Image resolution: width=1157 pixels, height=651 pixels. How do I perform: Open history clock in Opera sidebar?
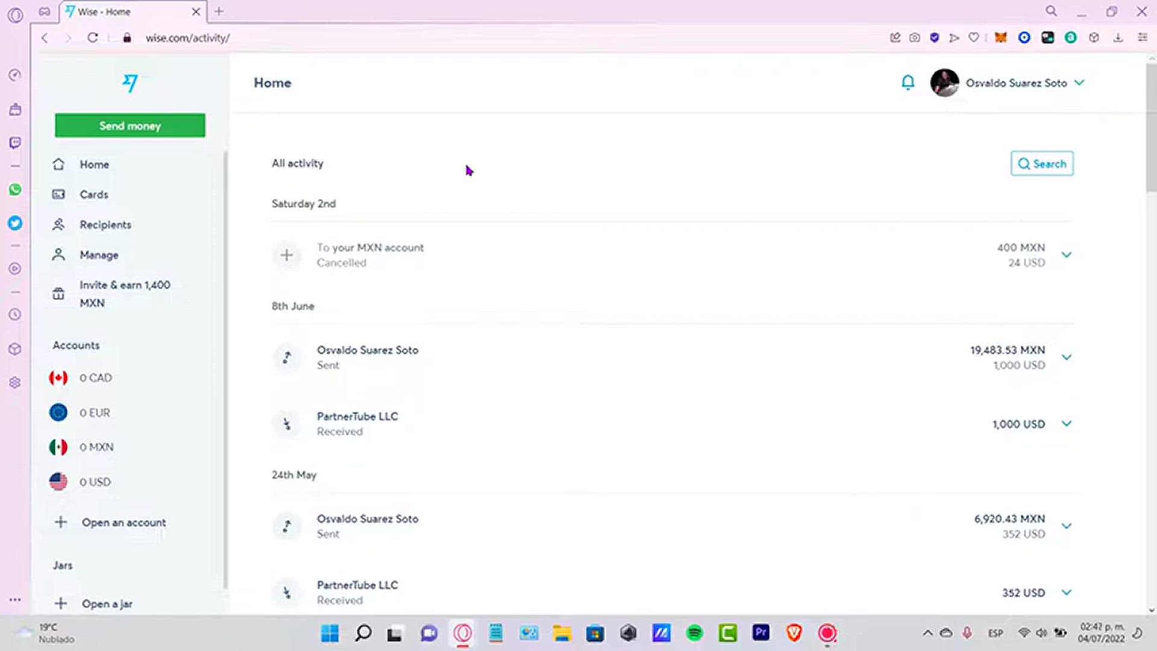(15, 315)
